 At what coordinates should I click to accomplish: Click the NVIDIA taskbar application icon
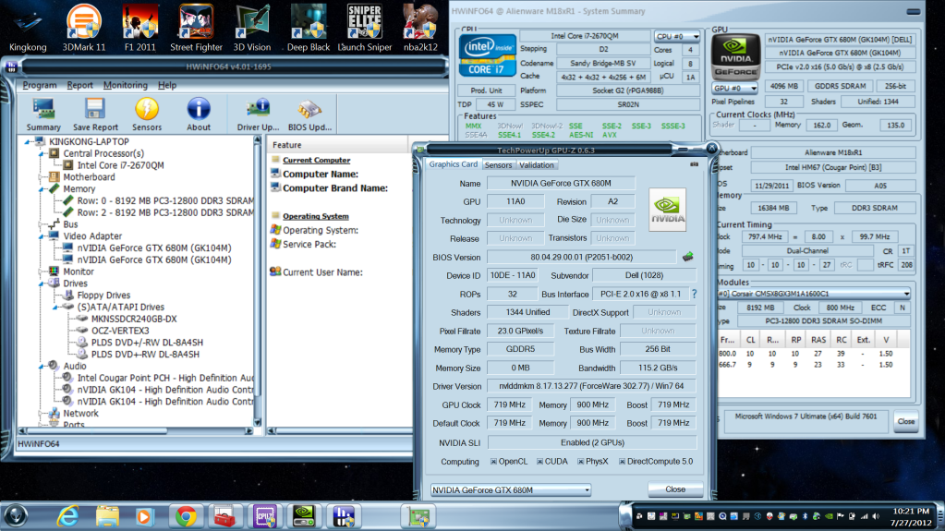[x=304, y=516]
